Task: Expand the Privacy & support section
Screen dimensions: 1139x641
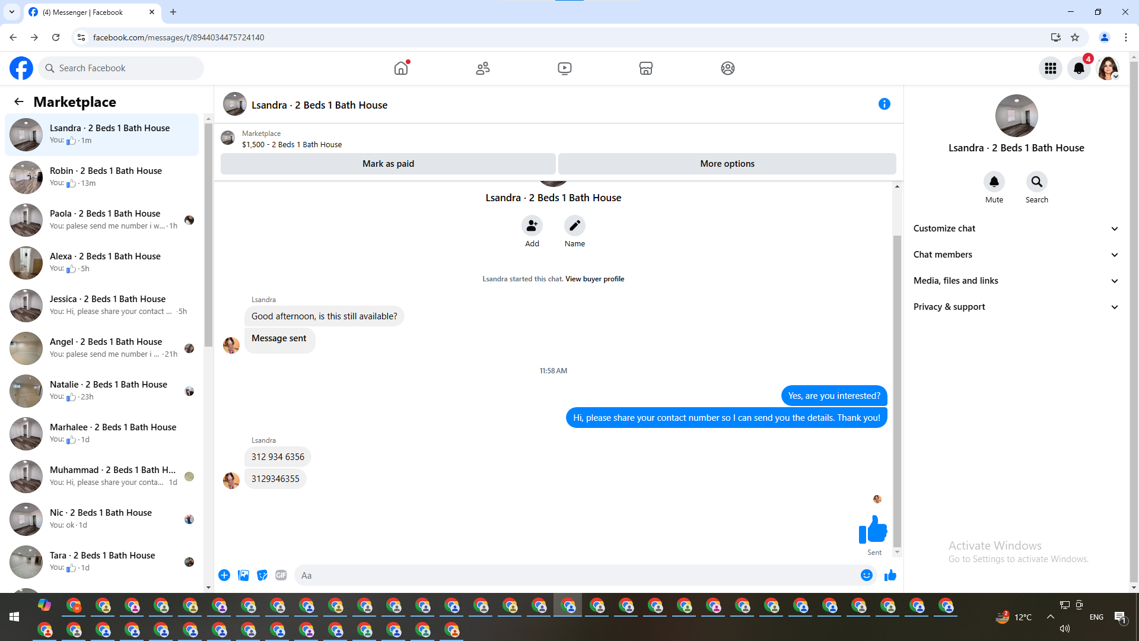Action: (1016, 307)
